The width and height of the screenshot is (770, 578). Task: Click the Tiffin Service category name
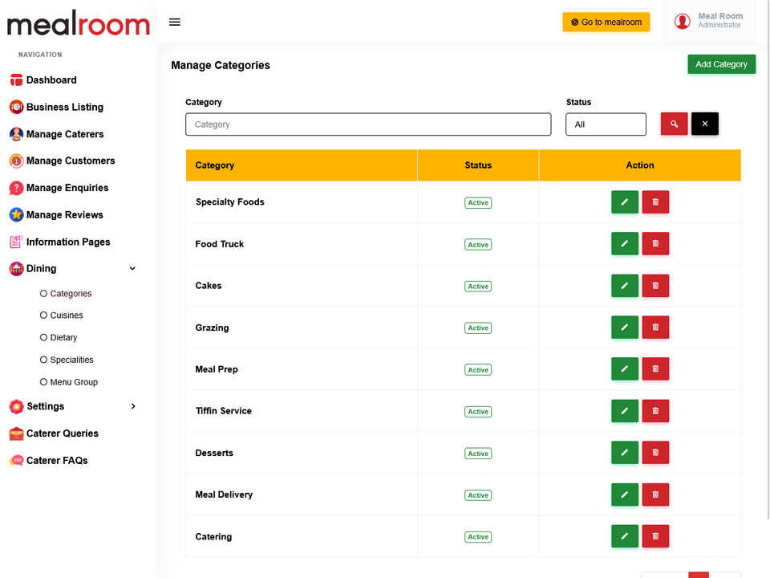[224, 411]
